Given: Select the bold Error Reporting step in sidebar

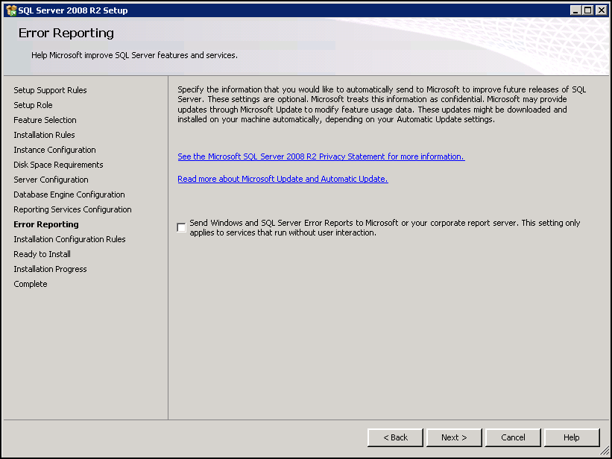Looking at the screenshot, I should tap(46, 224).
